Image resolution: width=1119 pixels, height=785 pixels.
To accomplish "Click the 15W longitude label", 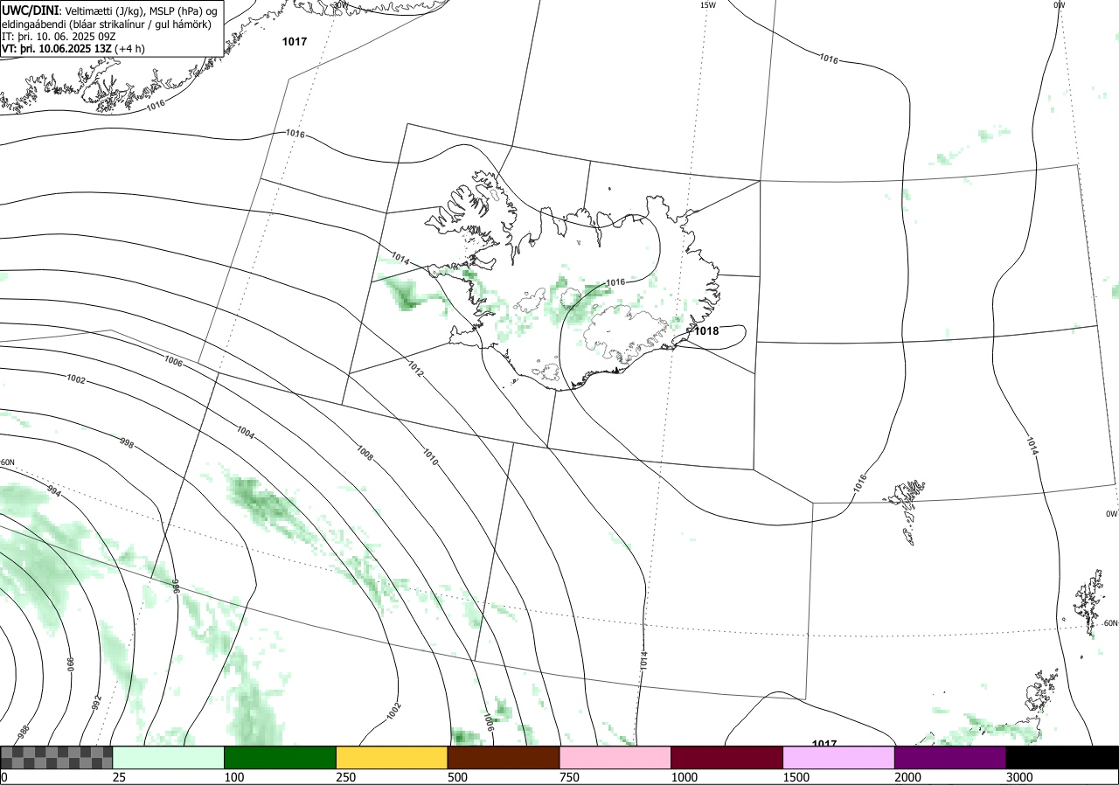I will [708, 5].
